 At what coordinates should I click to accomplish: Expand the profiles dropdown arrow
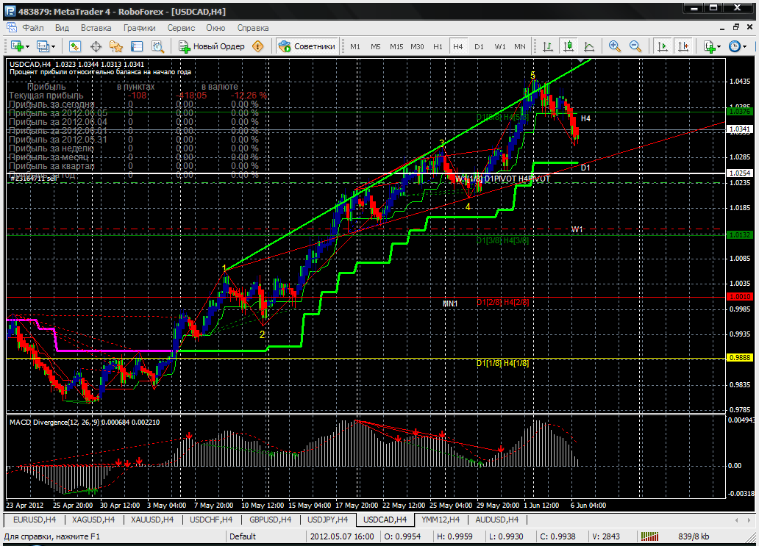point(53,47)
